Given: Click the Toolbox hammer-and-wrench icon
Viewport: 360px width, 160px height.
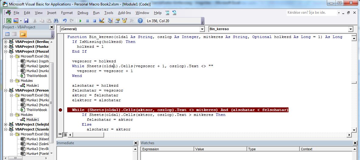Looking at the screenshot, I should click(131, 21).
